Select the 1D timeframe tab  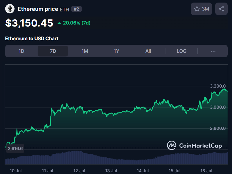click(21, 51)
